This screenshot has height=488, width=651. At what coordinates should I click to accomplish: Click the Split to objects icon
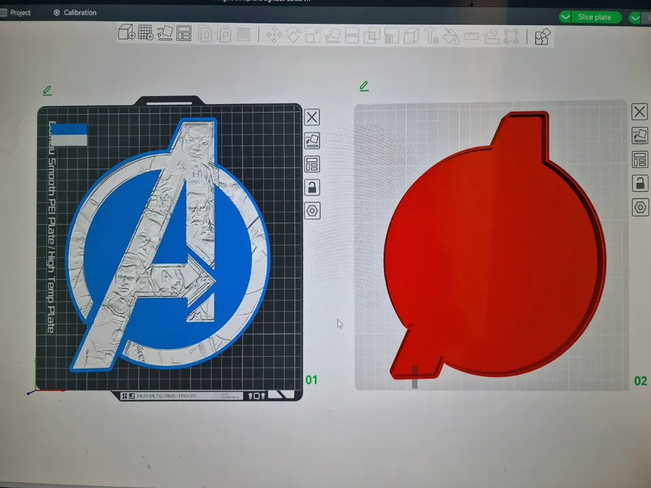tap(204, 34)
